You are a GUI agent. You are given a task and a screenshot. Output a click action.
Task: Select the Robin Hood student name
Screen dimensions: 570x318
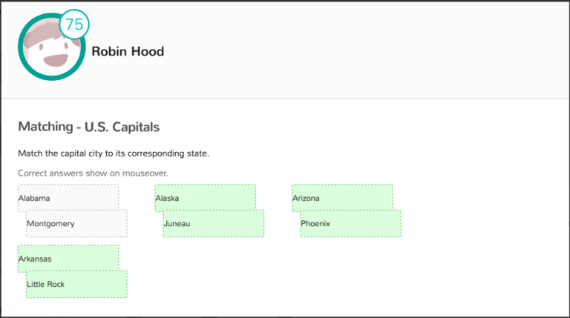coord(128,51)
